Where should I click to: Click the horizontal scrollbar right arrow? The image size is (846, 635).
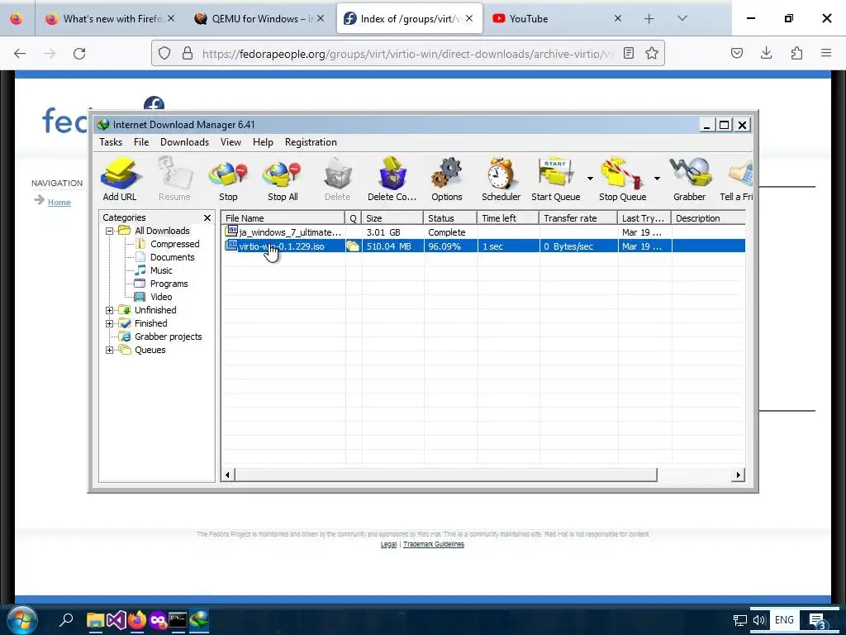pos(738,475)
